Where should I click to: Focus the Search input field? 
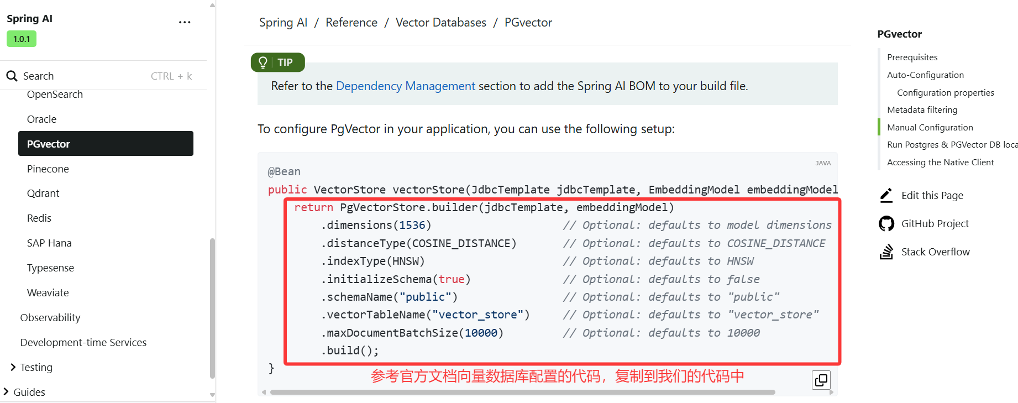pyautogui.click(x=103, y=76)
